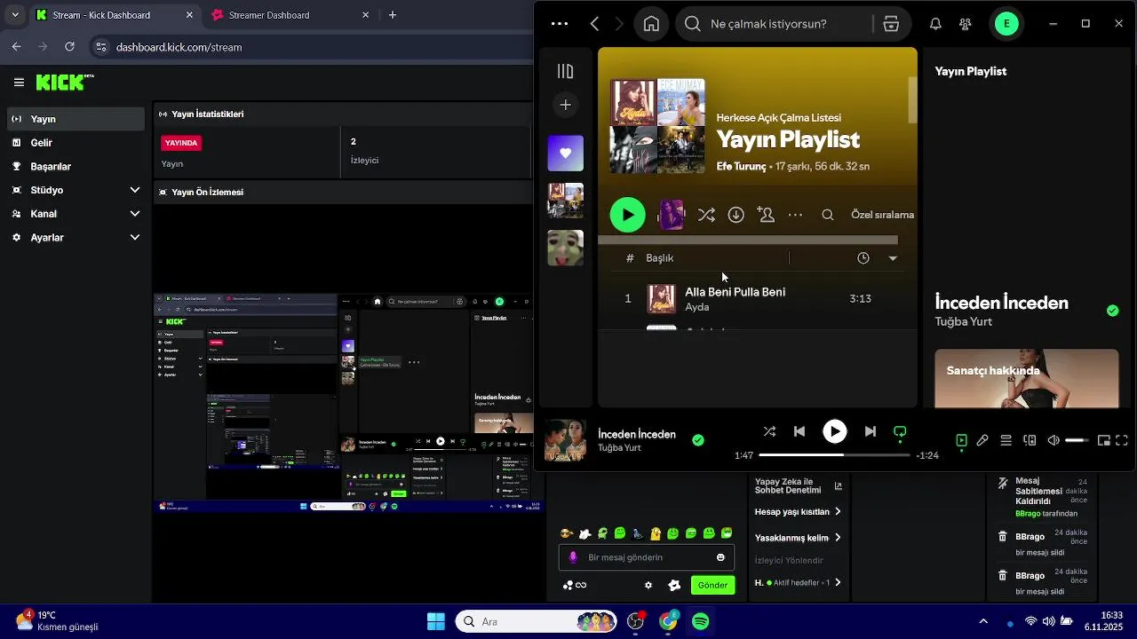Open Spotify friend activity icon
1137x639 pixels.
point(966,24)
